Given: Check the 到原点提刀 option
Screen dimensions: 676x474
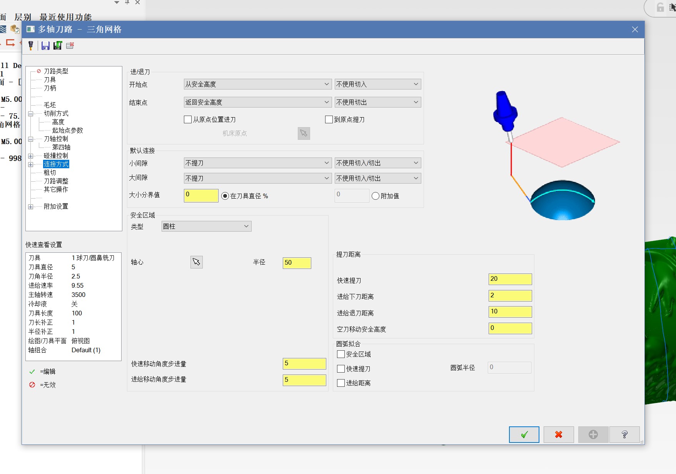Looking at the screenshot, I should click(329, 119).
